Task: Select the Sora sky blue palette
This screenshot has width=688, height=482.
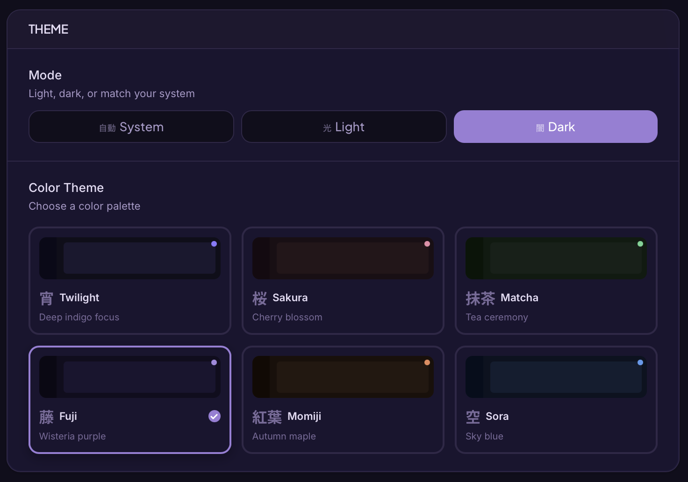Action: (x=556, y=400)
